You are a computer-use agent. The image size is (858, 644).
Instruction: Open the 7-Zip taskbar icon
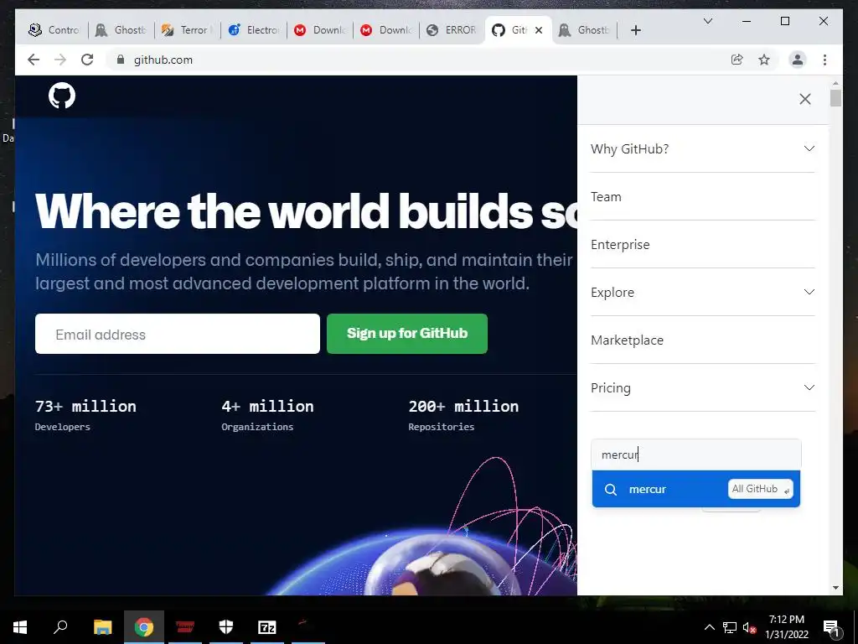267,627
